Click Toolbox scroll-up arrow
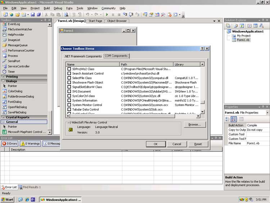The height and width of the screenshot is (203, 270). pyautogui.click(x=50, y=25)
